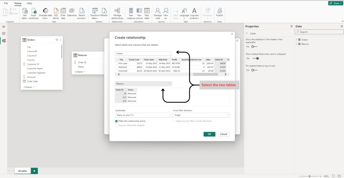The image size is (344, 178).
Task: Create a New column
Action: pos(139,13)
